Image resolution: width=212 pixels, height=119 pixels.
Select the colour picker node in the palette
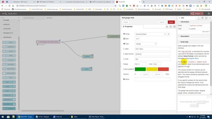pos(9,73)
